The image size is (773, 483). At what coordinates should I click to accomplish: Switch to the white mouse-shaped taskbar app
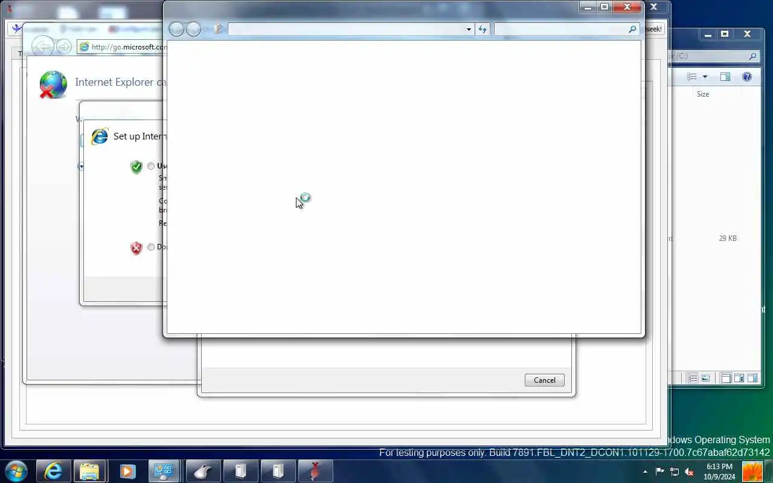point(204,471)
